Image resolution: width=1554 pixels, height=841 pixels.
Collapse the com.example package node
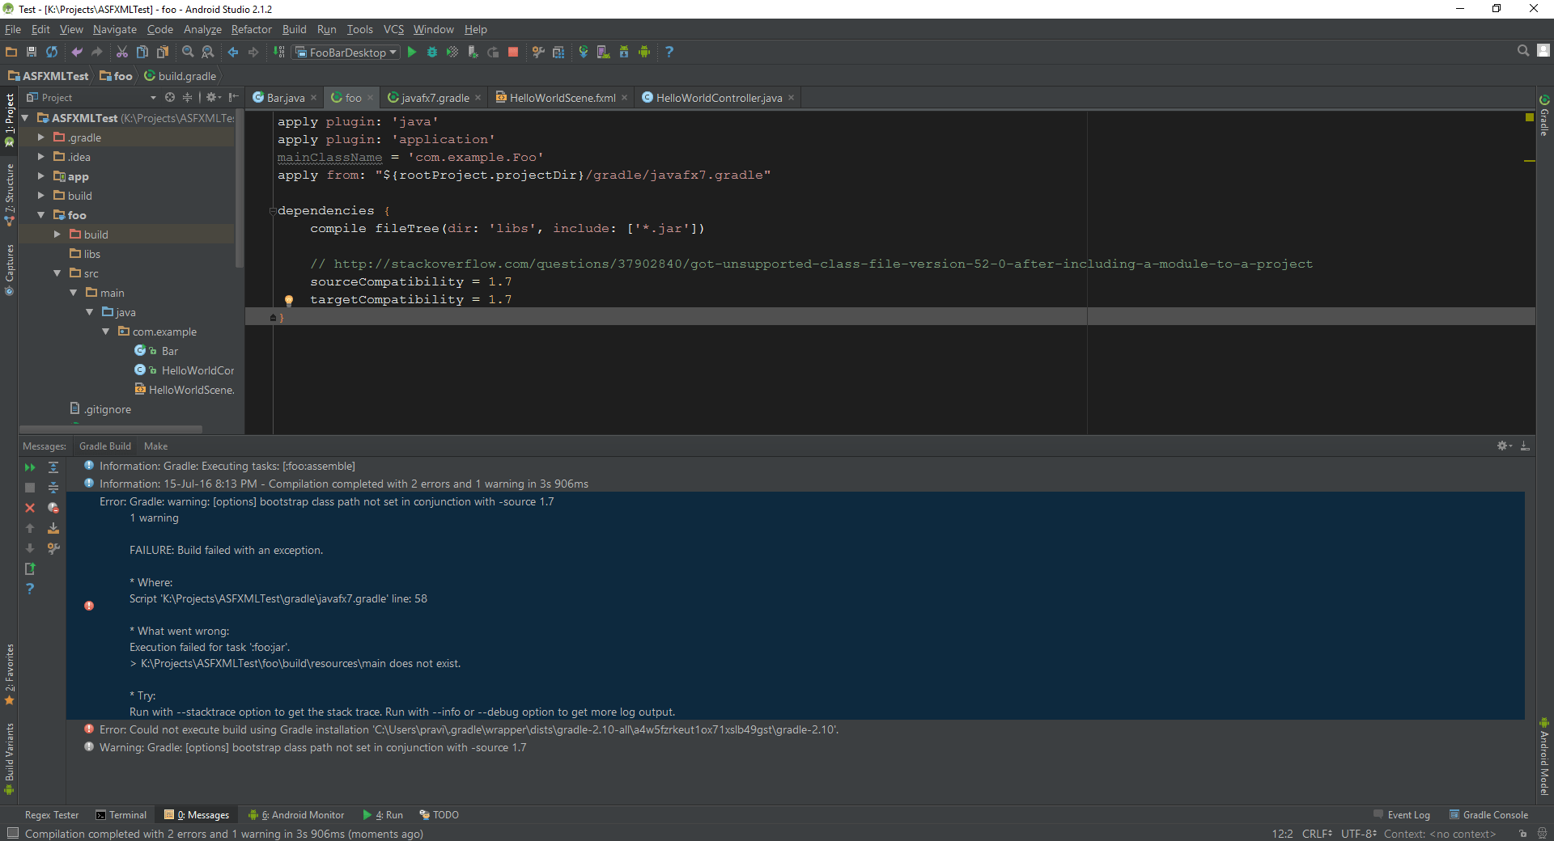(106, 332)
